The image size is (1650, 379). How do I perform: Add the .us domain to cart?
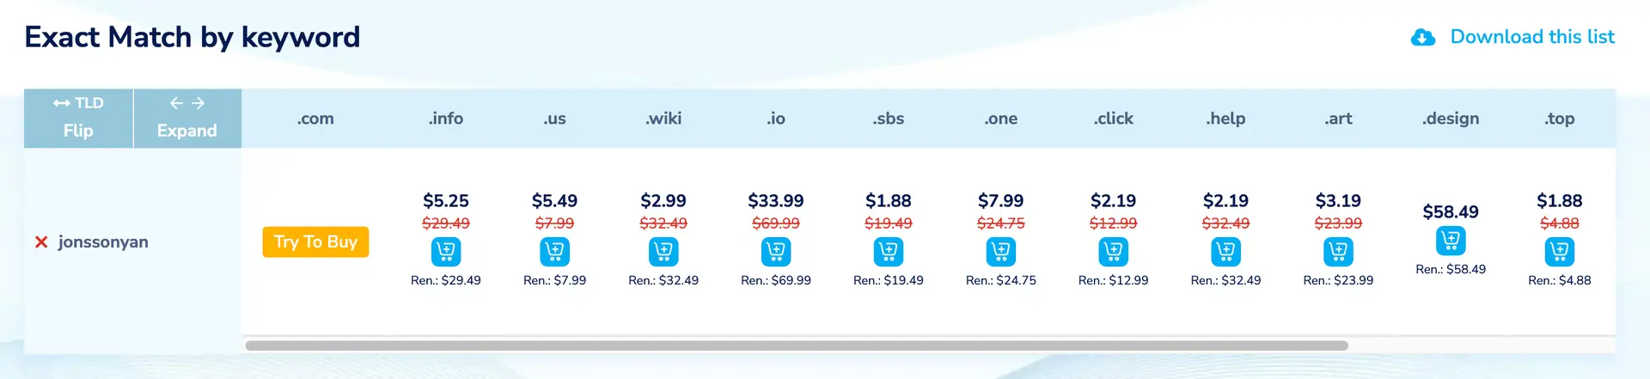(x=554, y=252)
